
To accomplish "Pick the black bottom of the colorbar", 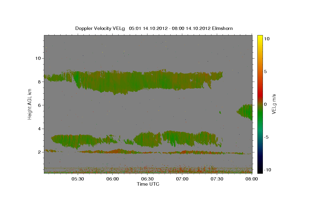I will [260, 171].
